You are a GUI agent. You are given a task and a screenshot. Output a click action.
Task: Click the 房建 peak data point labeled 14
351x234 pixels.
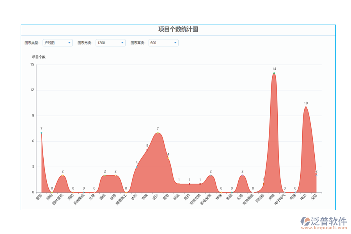(x=274, y=73)
